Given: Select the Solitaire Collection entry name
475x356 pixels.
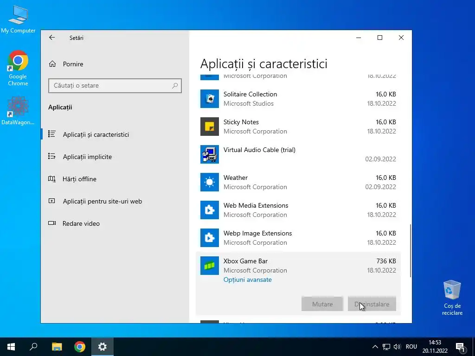Looking at the screenshot, I should click(250, 94).
